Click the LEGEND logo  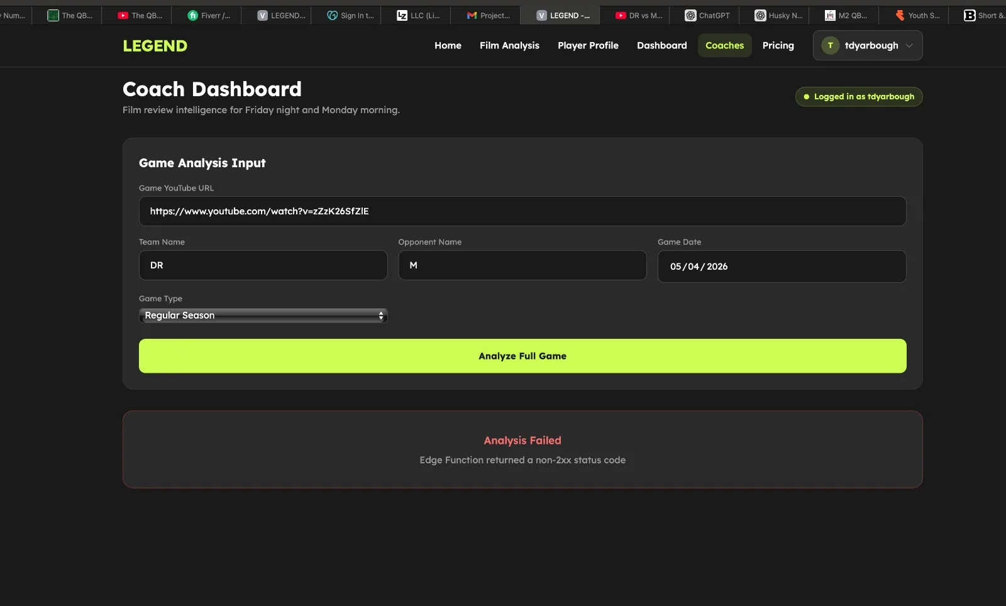pyautogui.click(x=155, y=46)
